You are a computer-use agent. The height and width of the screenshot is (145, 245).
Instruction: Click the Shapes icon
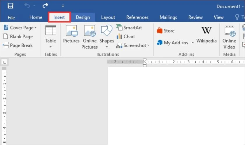click(x=107, y=30)
